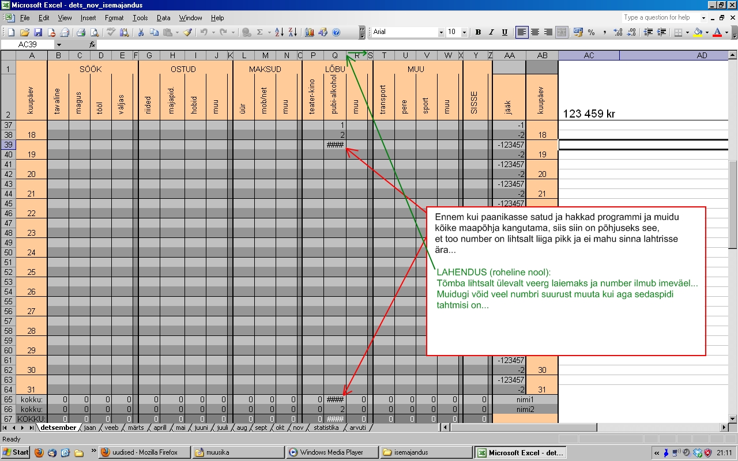Toggle Italic formatting
Image resolution: width=738 pixels, height=461 pixels.
[x=491, y=32]
